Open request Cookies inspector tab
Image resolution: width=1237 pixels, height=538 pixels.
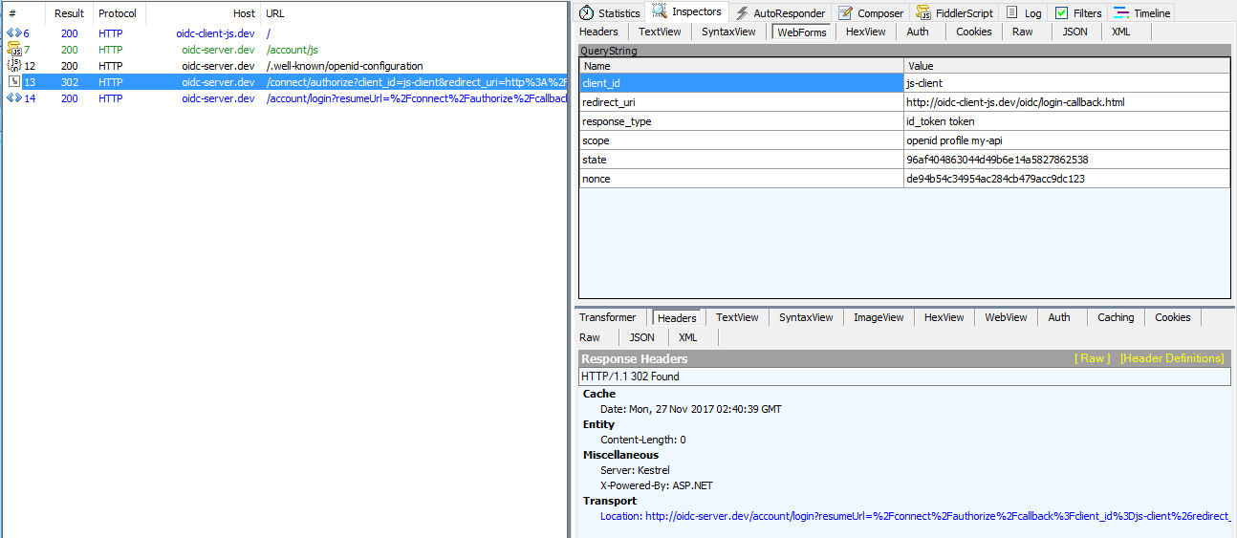click(974, 32)
